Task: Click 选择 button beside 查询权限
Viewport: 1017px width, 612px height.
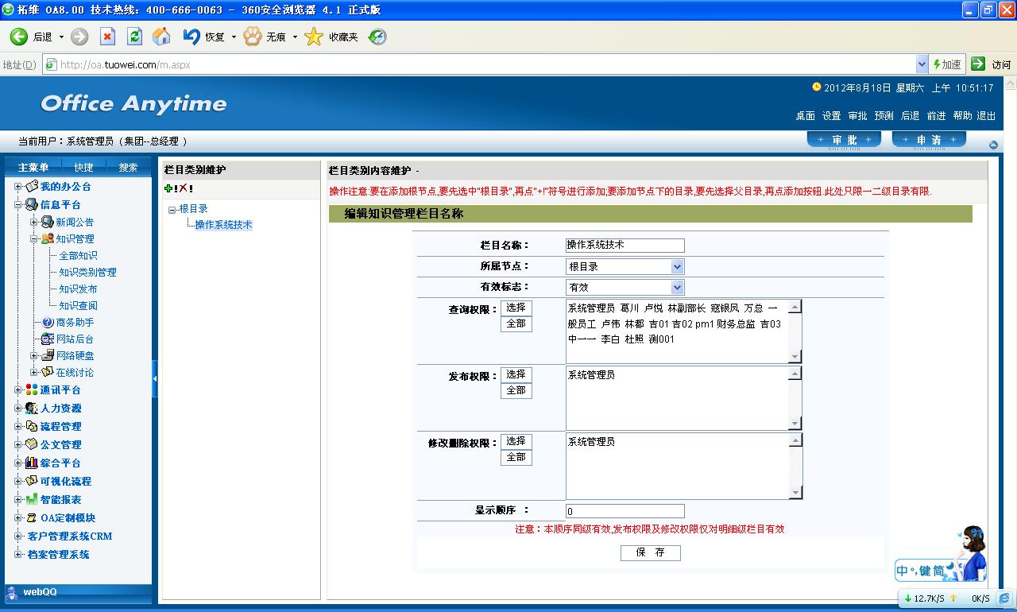Action: coord(516,308)
